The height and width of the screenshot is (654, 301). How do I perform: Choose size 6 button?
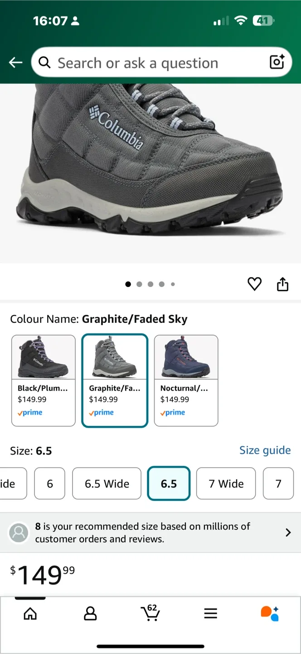(x=50, y=484)
